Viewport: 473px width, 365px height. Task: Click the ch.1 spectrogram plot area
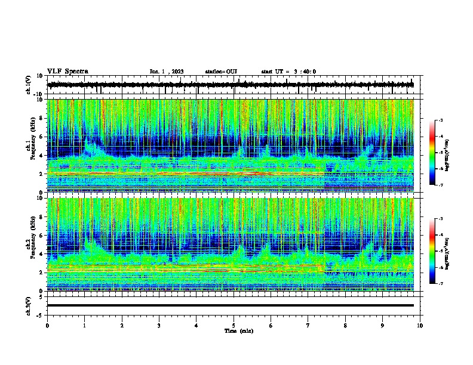click(x=231, y=146)
